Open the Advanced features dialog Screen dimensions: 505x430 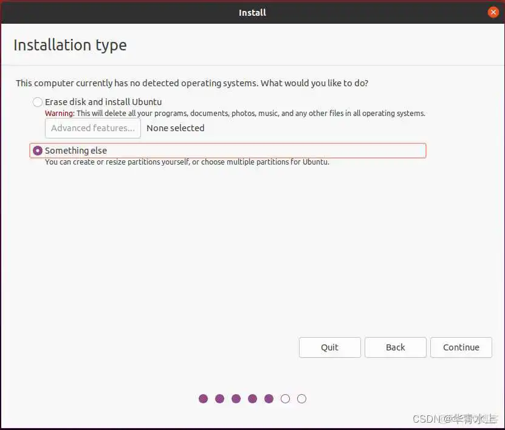pyautogui.click(x=92, y=128)
